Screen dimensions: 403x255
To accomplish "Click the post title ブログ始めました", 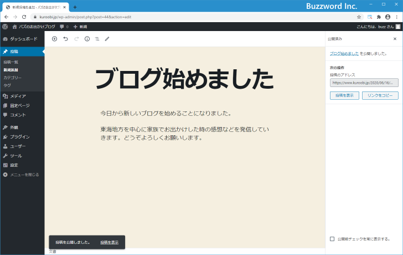I will pyautogui.click(x=184, y=79).
